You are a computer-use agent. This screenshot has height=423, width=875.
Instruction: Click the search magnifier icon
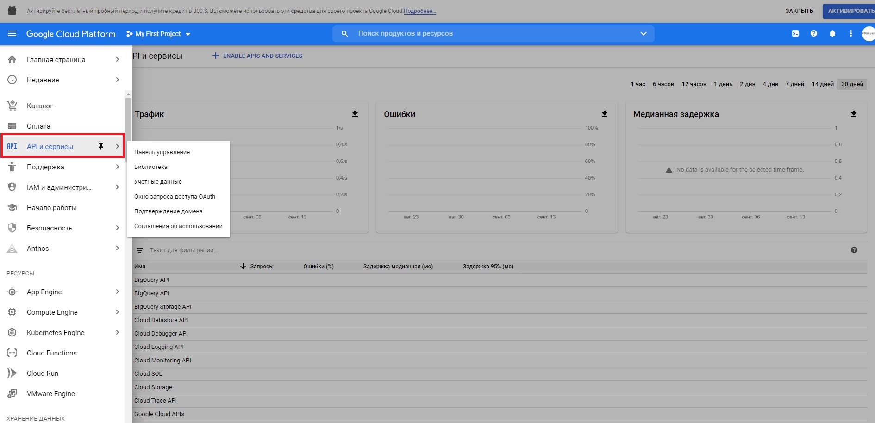pos(344,34)
